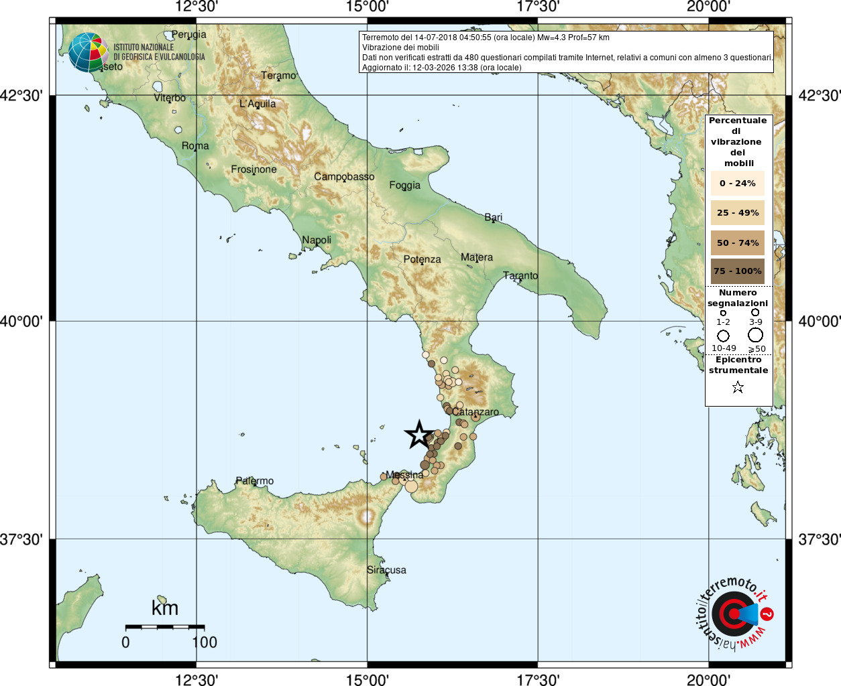
Task: Select the 1-2 reports circle in legend
Action: (723, 313)
